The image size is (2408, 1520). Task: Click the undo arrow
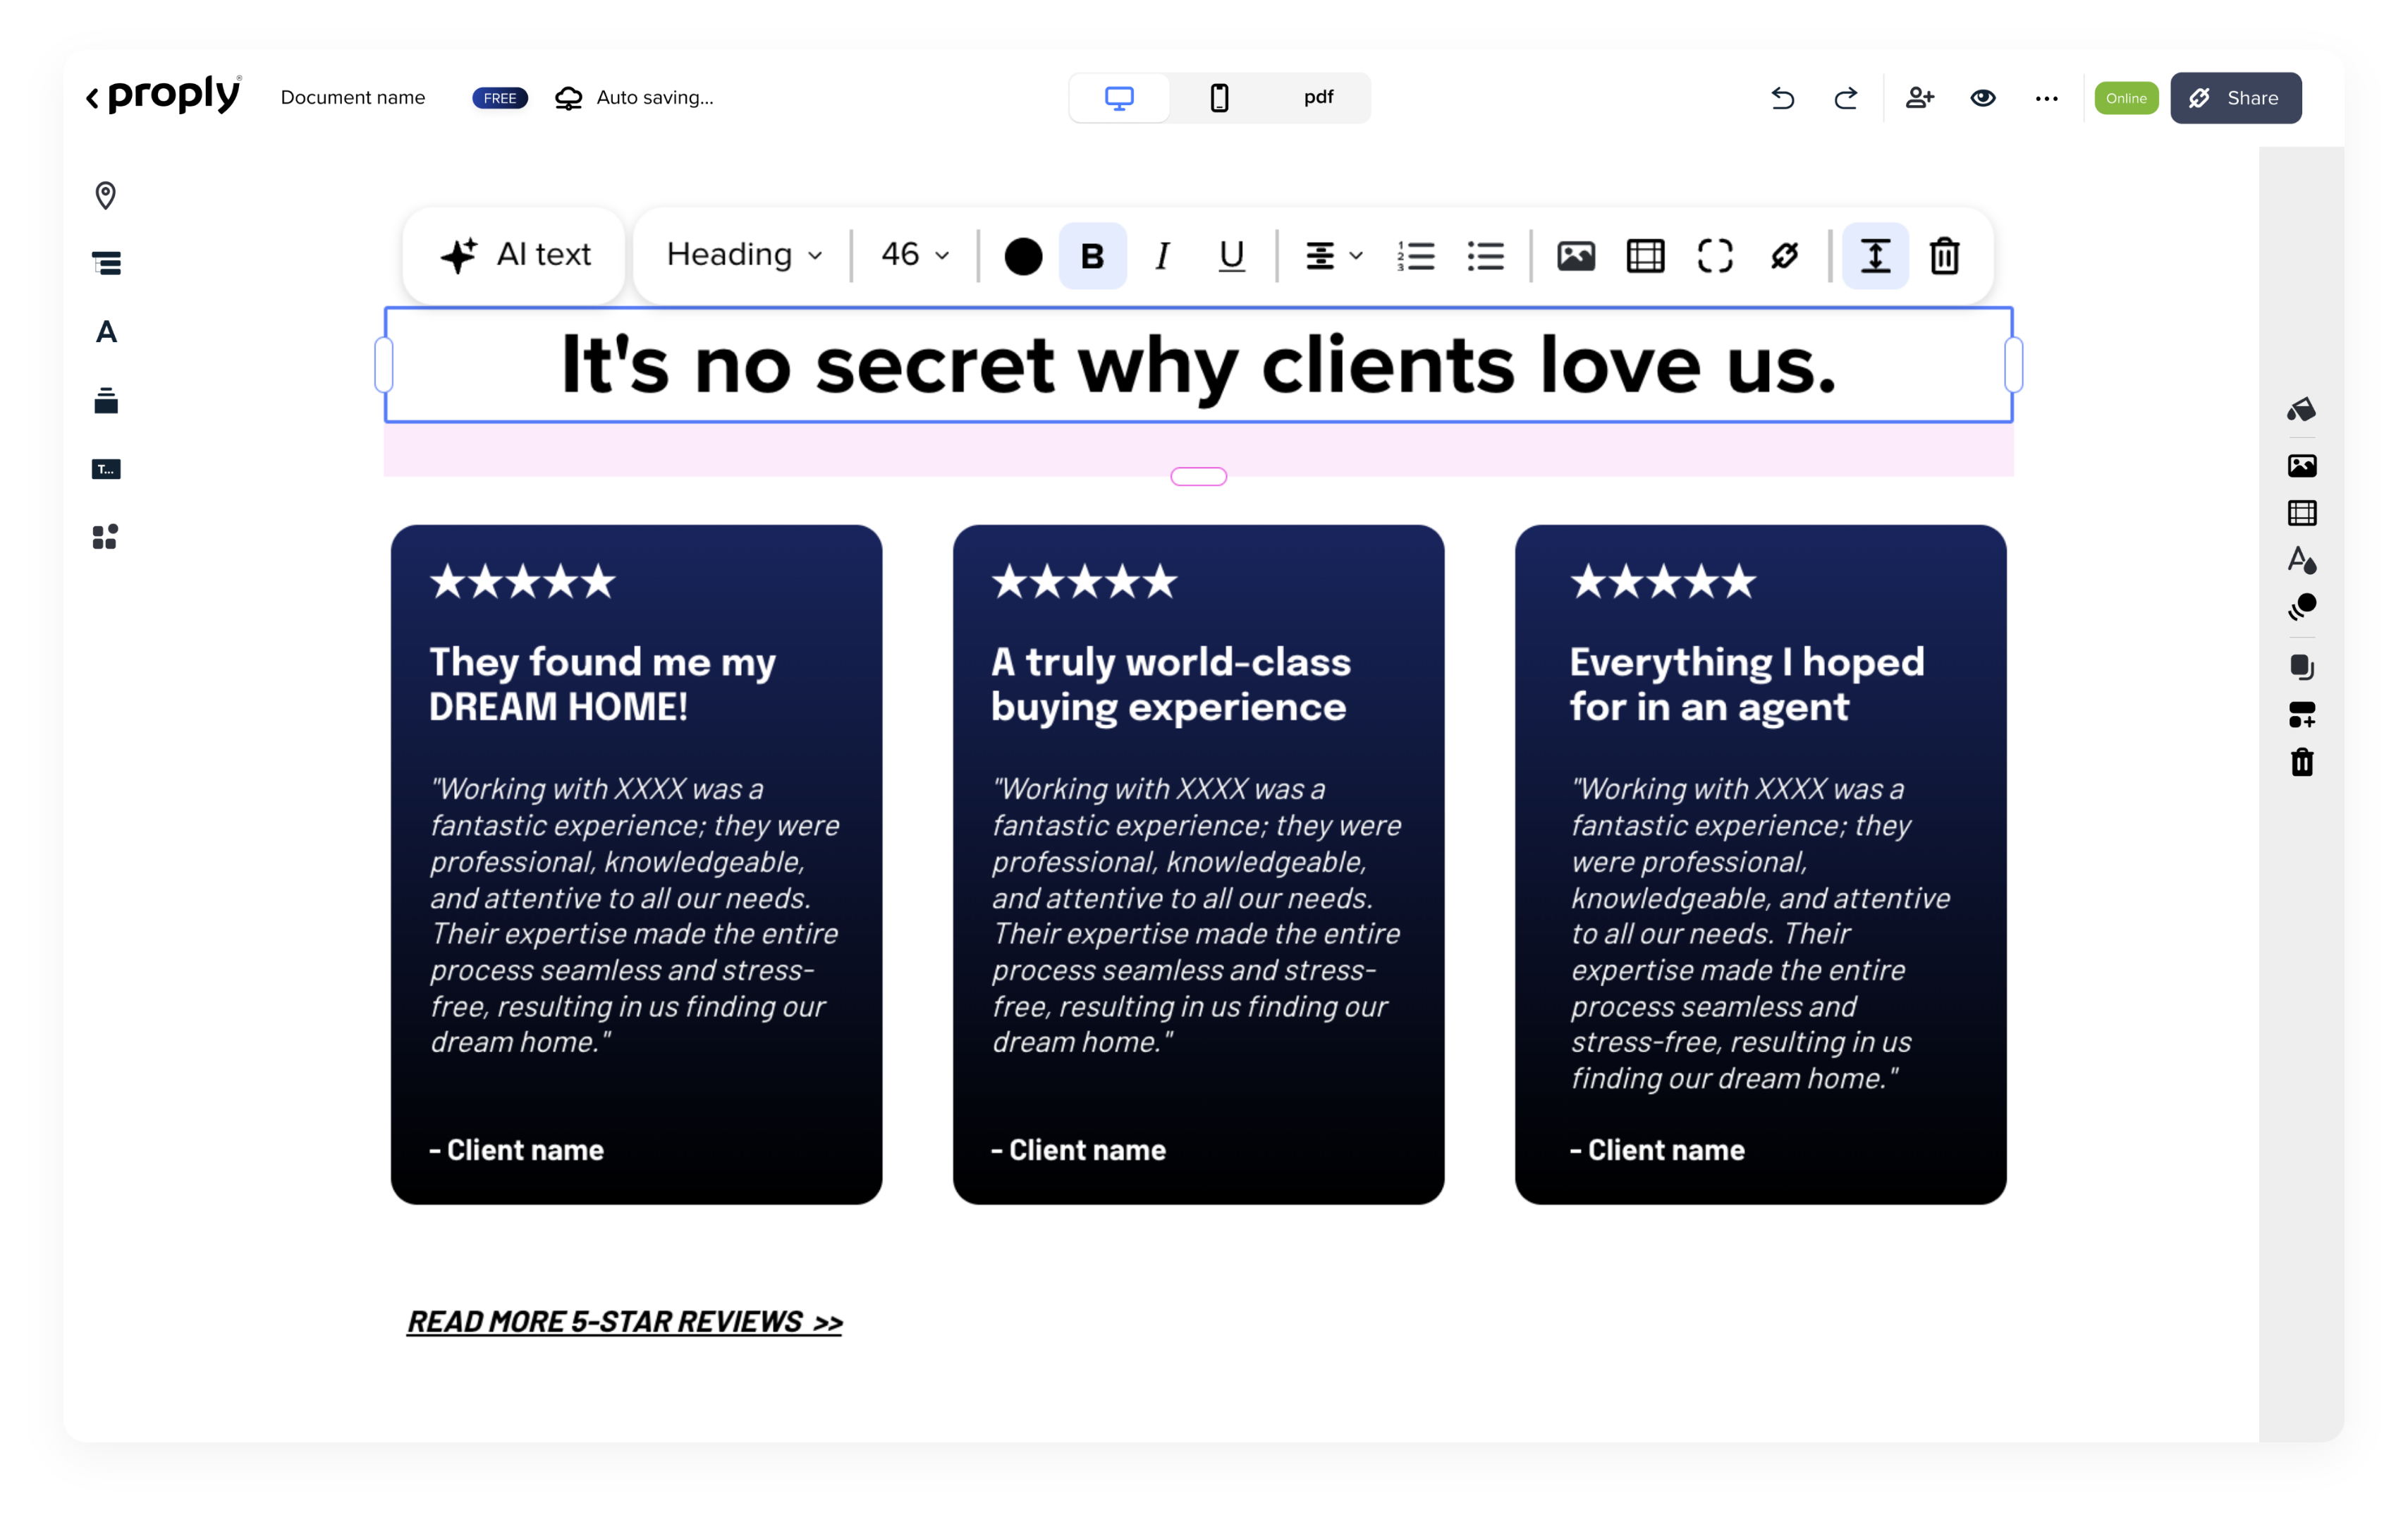[1782, 98]
